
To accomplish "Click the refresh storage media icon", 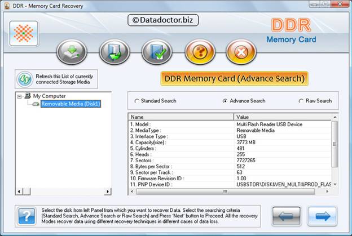I will coord(25,79).
